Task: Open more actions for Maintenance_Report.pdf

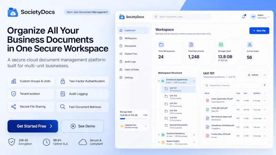Action: pyautogui.click(x=265, y=118)
